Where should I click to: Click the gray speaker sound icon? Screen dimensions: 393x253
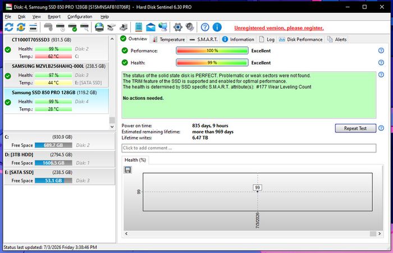pyautogui.click(x=190, y=27)
